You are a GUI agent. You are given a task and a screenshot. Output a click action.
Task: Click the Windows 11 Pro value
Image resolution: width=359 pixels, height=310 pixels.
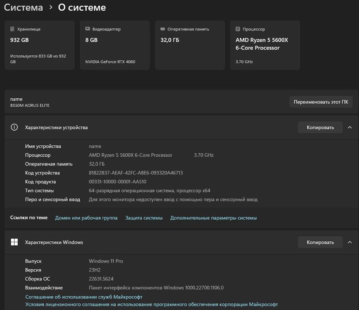pyautogui.click(x=106, y=261)
